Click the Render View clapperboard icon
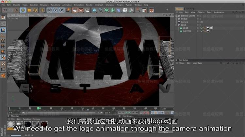 point(75,10)
